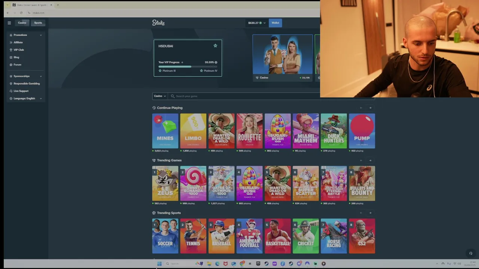Open the McAfee taskbar icon
The image size is (479, 269).
click(225, 263)
